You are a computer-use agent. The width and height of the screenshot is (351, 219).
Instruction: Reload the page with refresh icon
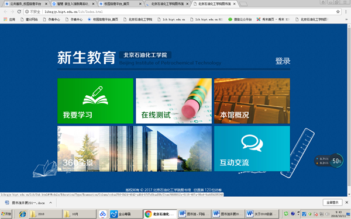coord(19,12)
